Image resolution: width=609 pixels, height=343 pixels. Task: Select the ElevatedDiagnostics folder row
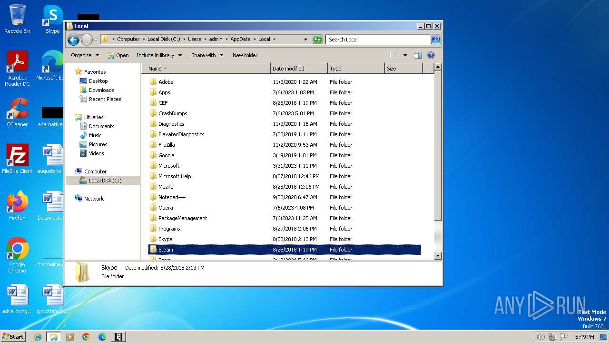(285, 134)
